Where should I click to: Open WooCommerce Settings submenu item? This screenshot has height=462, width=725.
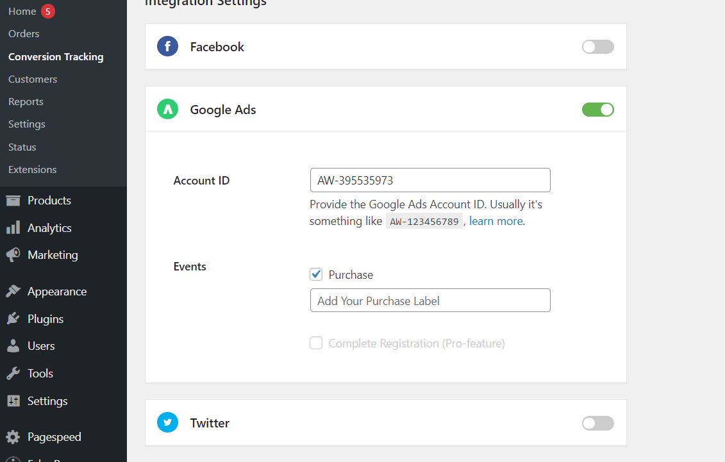pos(27,124)
